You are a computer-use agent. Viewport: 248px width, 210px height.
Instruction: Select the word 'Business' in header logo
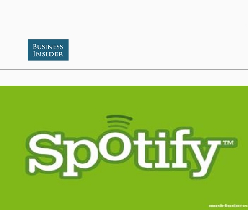[x=48, y=47]
